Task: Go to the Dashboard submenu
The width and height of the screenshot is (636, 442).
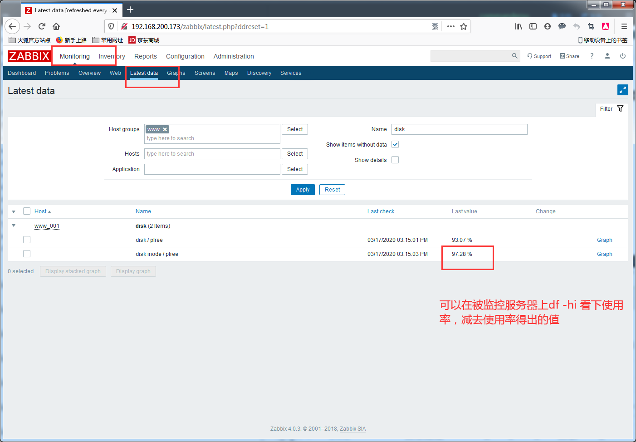Action: click(22, 73)
